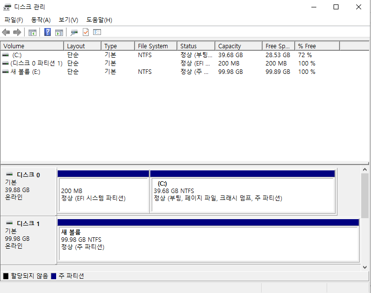Sort by the Free Sp... column header

click(278, 46)
